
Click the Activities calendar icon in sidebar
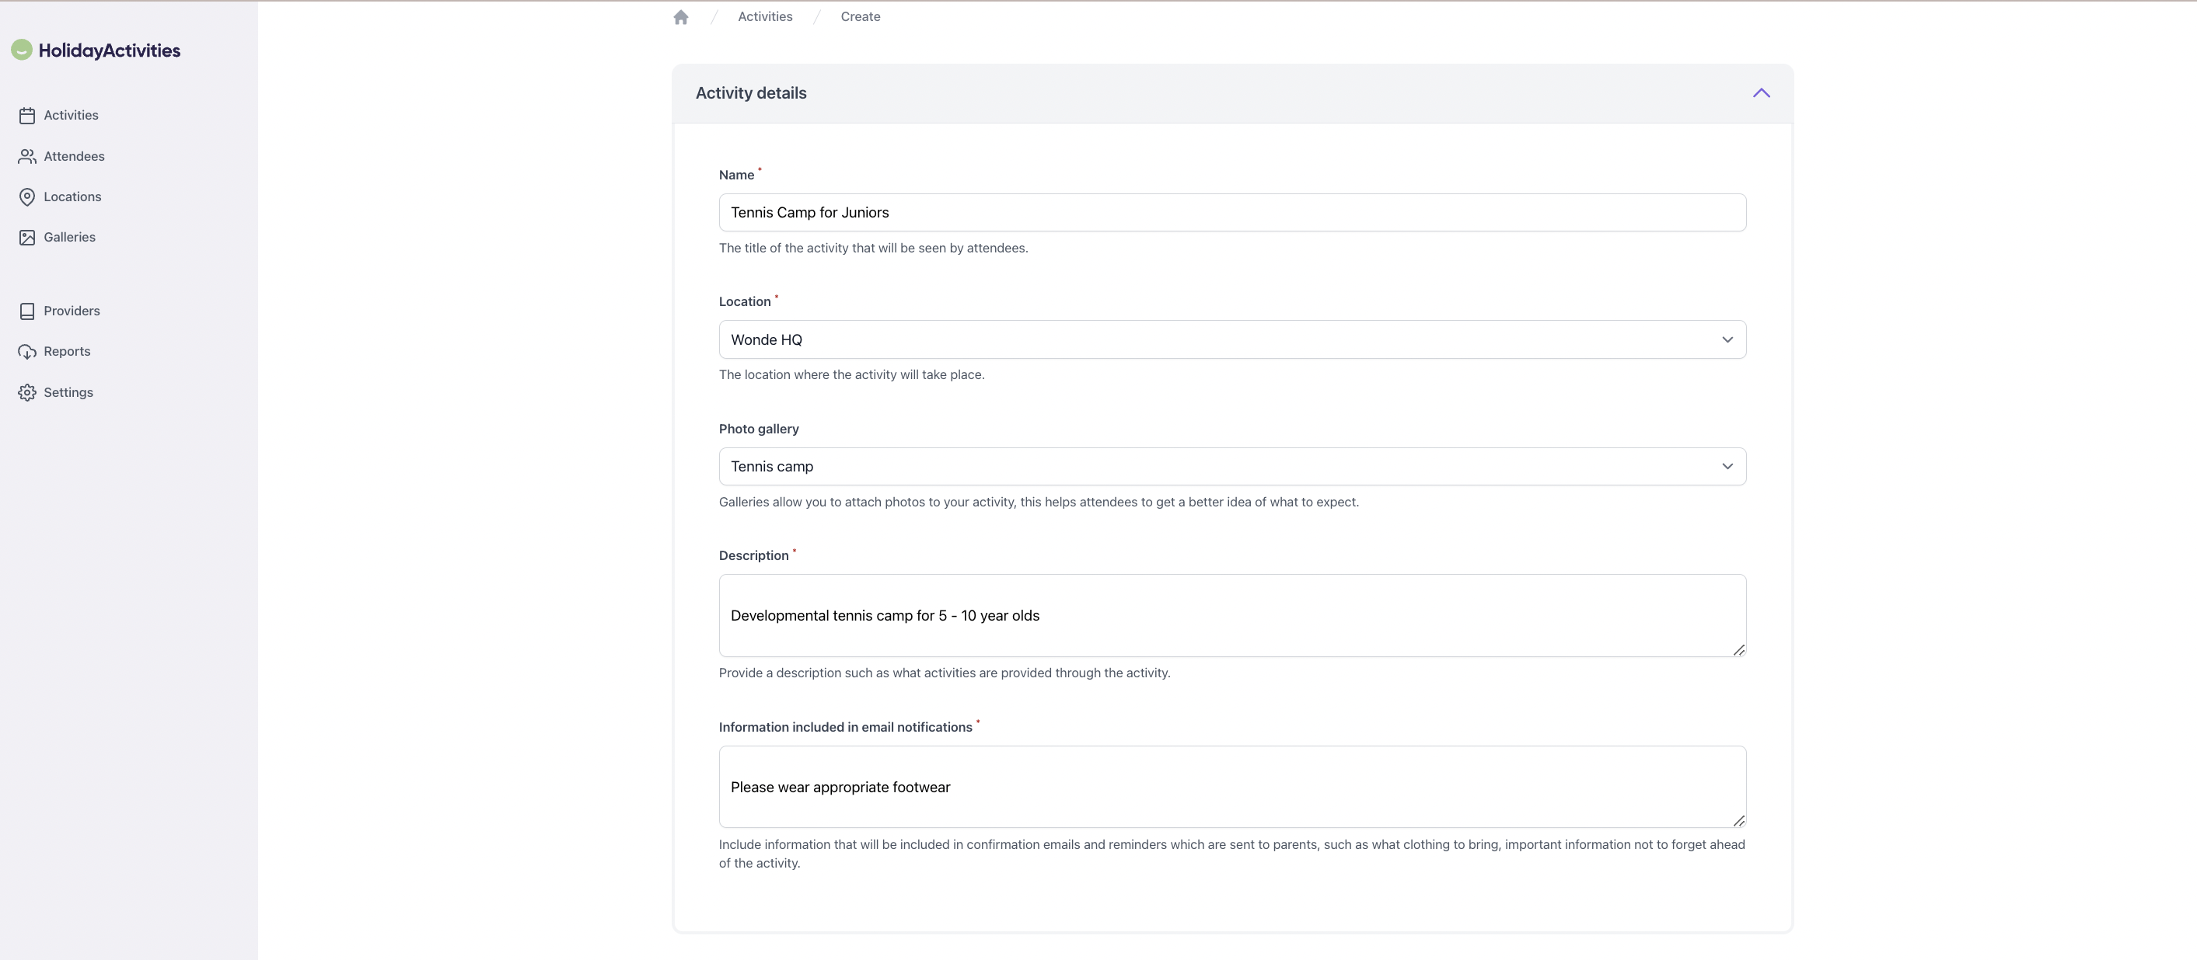click(27, 115)
